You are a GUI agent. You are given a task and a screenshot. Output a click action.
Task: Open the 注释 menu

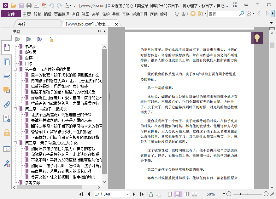(75, 14)
